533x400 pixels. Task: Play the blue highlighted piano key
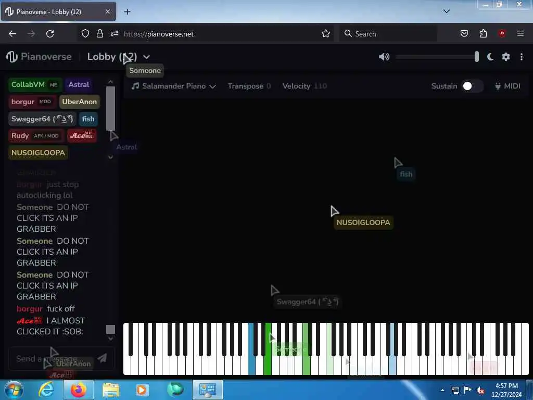coord(251,366)
